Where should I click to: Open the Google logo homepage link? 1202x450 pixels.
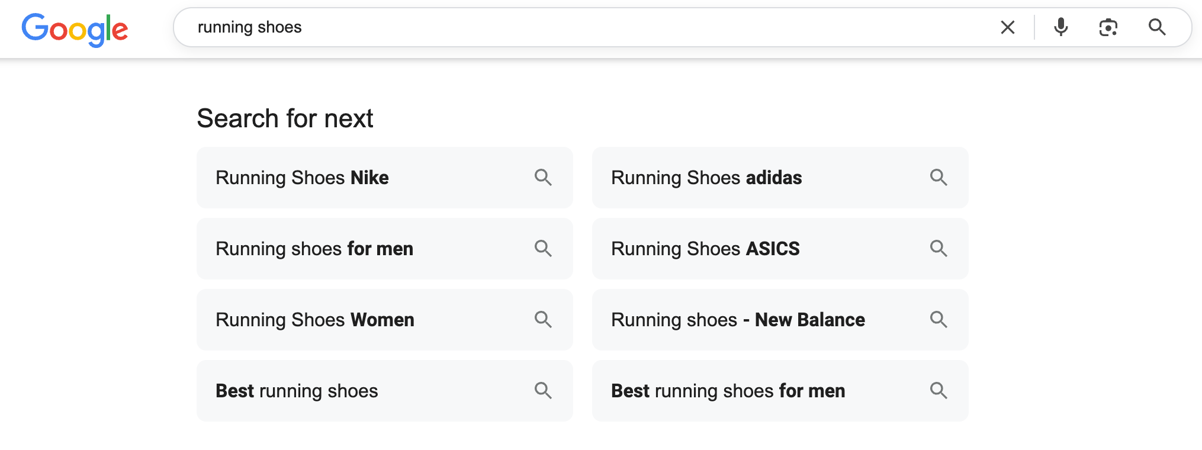75,29
